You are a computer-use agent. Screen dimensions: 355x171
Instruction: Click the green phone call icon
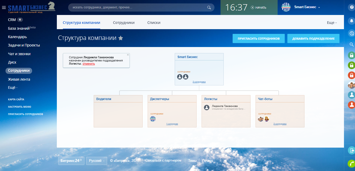(351, 163)
